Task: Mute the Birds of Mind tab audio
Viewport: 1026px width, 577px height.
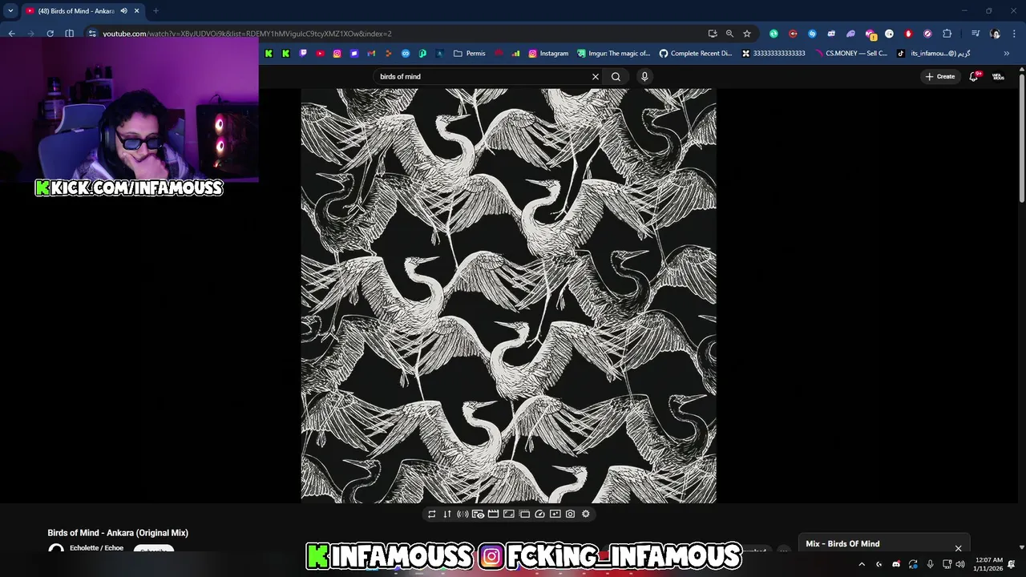Action: tap(123, 11)
